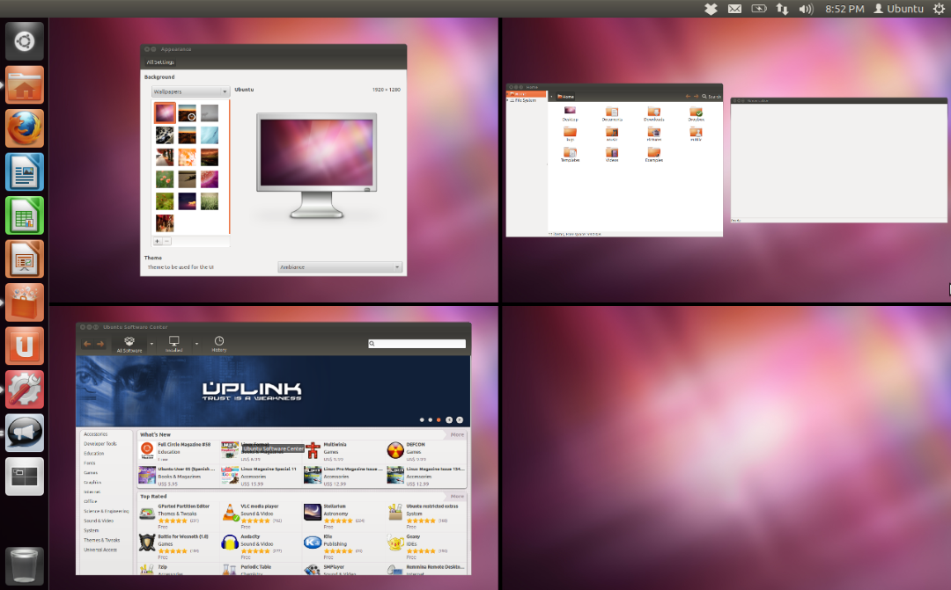This screenshot has height=590, width=951.
Task: Open the Ubuntu One launcher icon
Action: pyautogui.click(x=25, y=346)
